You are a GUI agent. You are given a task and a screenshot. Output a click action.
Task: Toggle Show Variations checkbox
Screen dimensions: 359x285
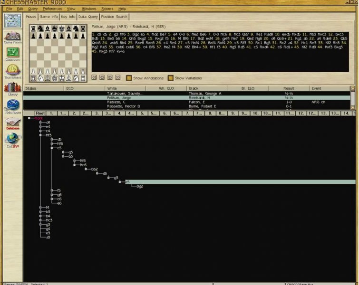[x=171, y=78]
